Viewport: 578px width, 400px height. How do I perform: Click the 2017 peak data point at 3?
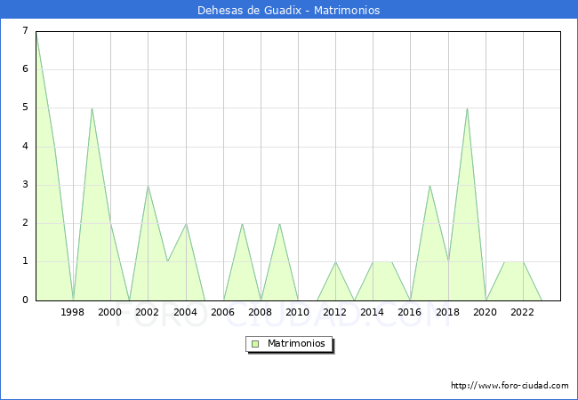point(429,185)
